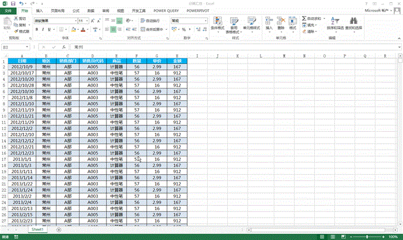Click the font color red A swatch
Screen dimensions: 403x240
(x=82, y=29)
